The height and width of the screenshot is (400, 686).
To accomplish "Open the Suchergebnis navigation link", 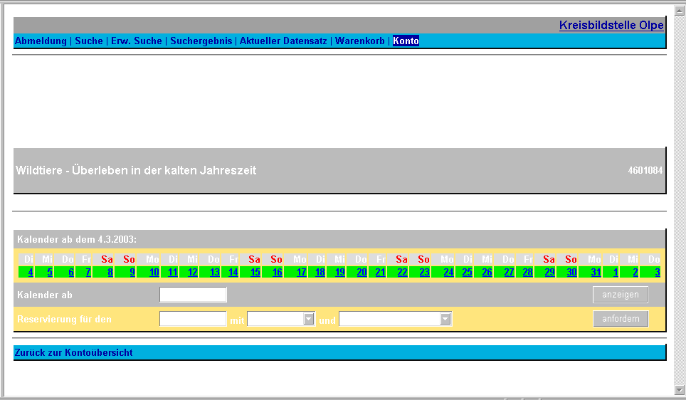I will (202, 41).
